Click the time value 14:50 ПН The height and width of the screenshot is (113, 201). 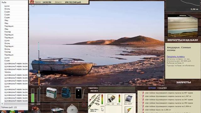point(47,2)
